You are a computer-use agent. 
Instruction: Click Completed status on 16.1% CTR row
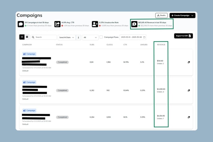62,117
